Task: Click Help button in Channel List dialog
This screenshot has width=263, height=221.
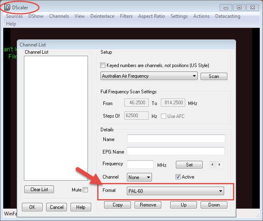Action: pyautogui.click(x=81, y=207)
